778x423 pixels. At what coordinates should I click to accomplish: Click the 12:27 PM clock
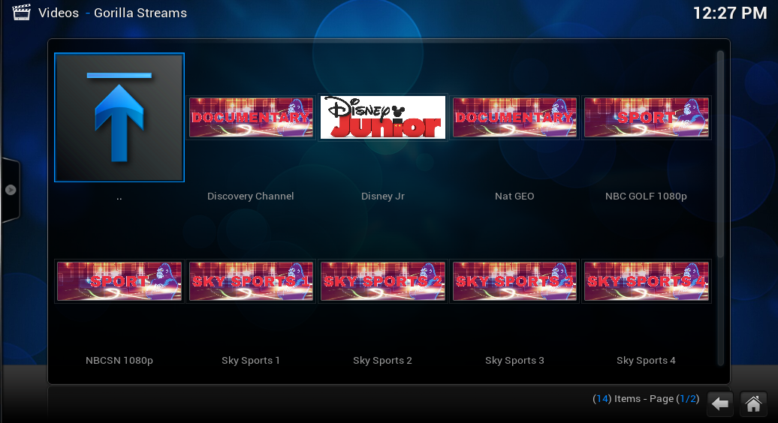(x=730, y=13)
